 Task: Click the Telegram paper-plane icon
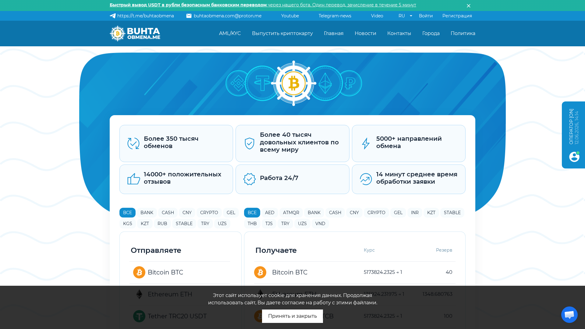tap(113, 16)
